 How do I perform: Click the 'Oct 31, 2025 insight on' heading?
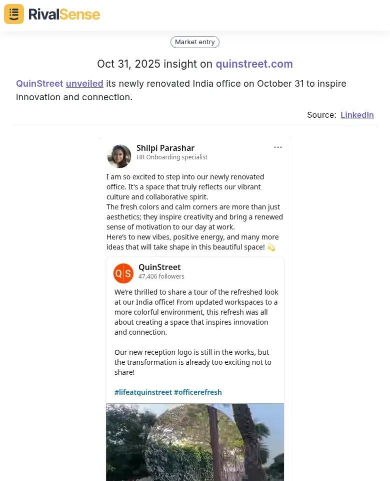(155, 64)
